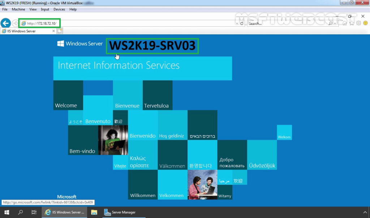Click the Search... input box
Screen dimensions: 370x218
coord(288,23)
